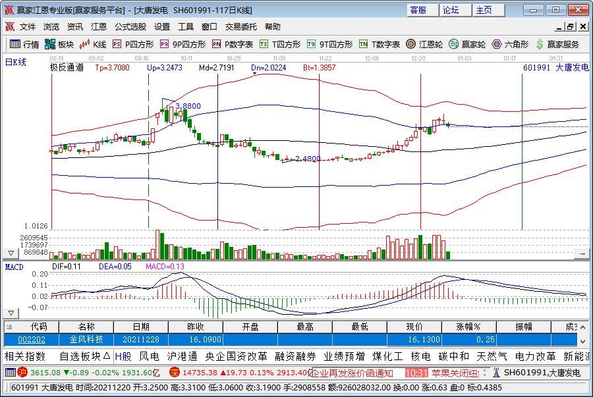
Task: Expand 自选板块 triangle selector
Action: [107, 356]
